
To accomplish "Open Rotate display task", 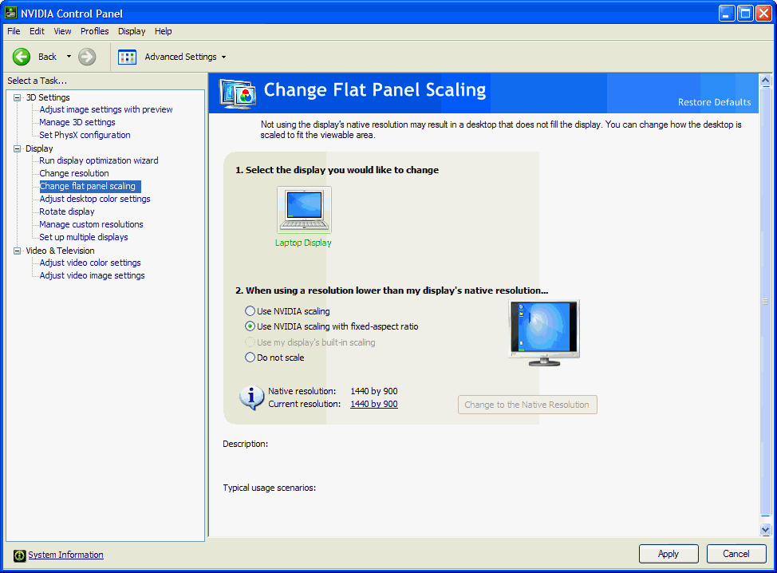I will (67, 211).
